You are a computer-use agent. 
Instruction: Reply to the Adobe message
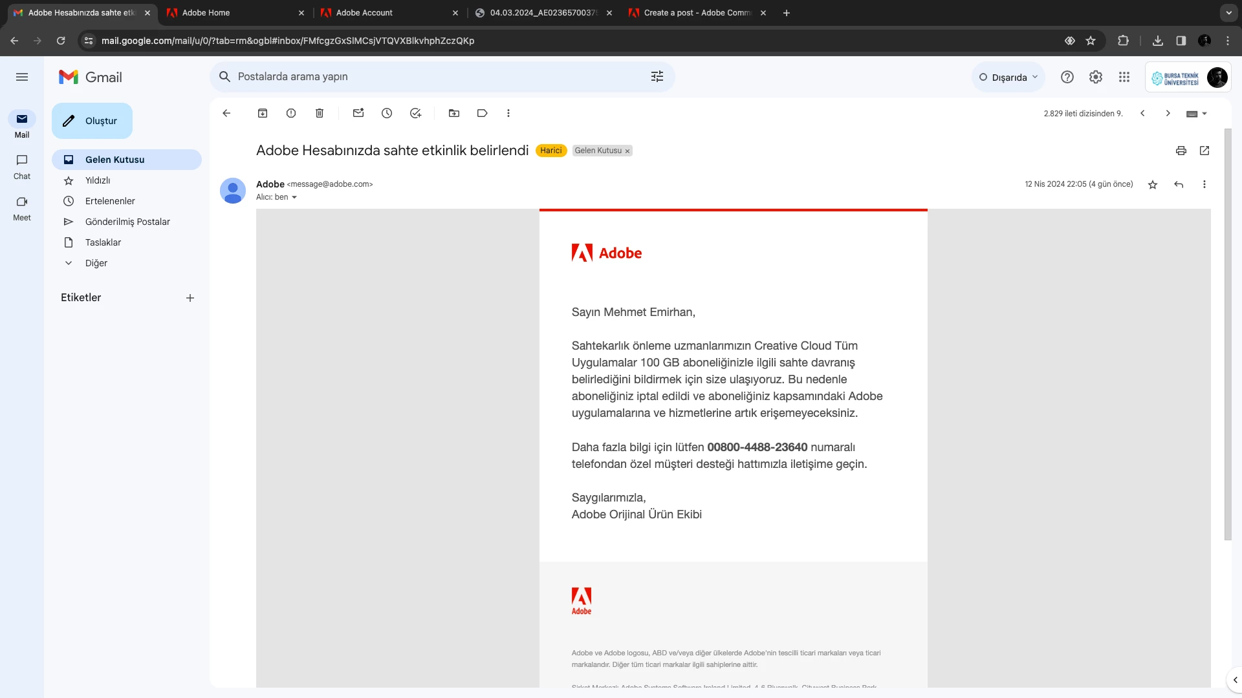(x=1179, y=185)
